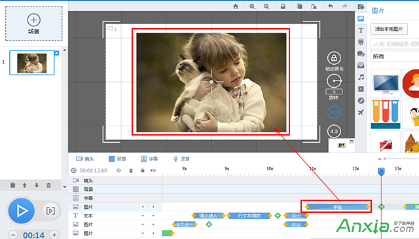419x239 pixels.
Task: Click the add 场景 button
Action: [x=33, y=24]
